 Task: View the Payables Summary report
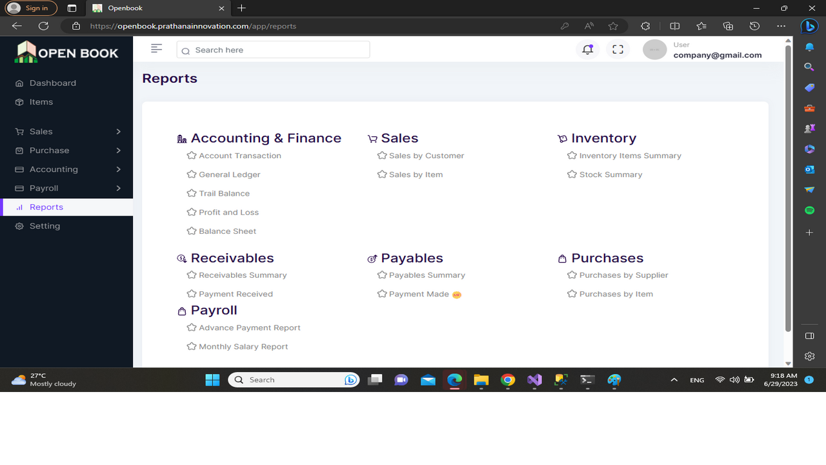(x=427, y=274)
